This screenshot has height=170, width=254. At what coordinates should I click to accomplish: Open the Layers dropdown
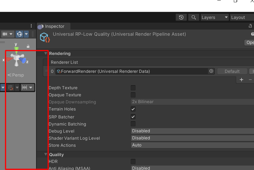pos(215,17)
